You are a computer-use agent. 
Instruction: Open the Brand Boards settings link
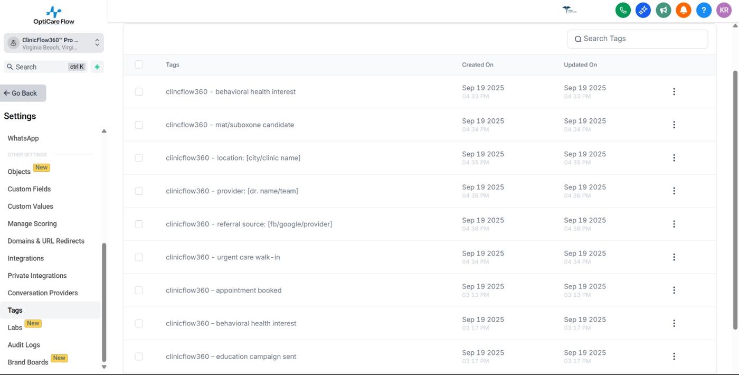click(x=28, y=362)
